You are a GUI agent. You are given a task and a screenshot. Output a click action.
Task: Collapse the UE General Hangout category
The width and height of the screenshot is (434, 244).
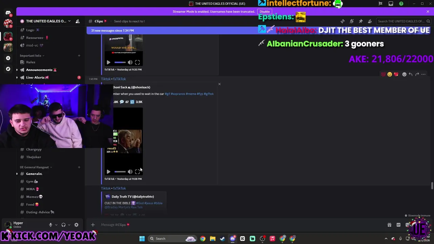[36, 167]
